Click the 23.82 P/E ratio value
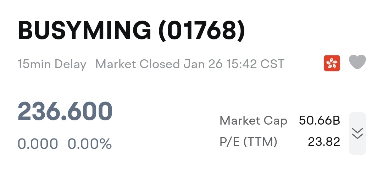383x169 pixels. click(x=324, y=142)
